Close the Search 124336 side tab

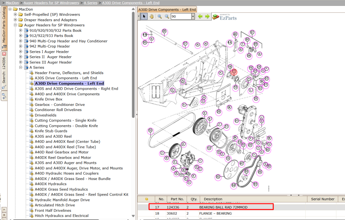[x=4, y=54]
